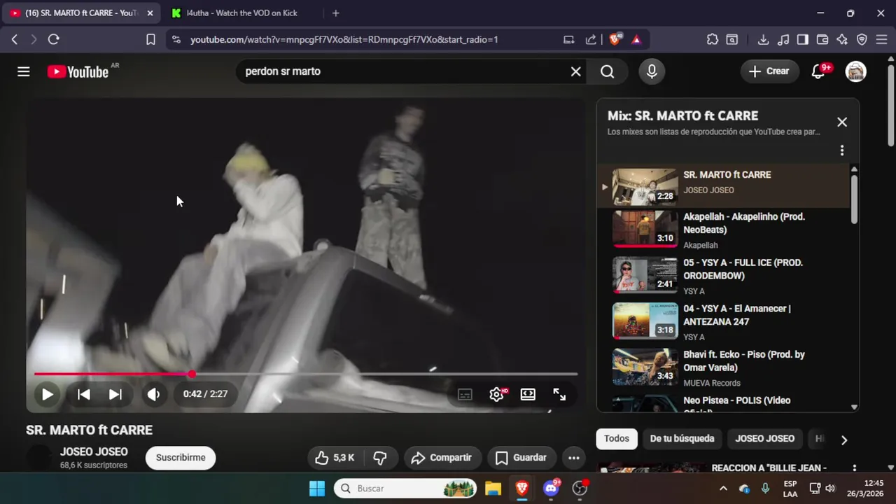Toggle the browser sidebar panel
The height and width of the screenshot is (504, 896).
pyautogui.click(x=803, y=40)
